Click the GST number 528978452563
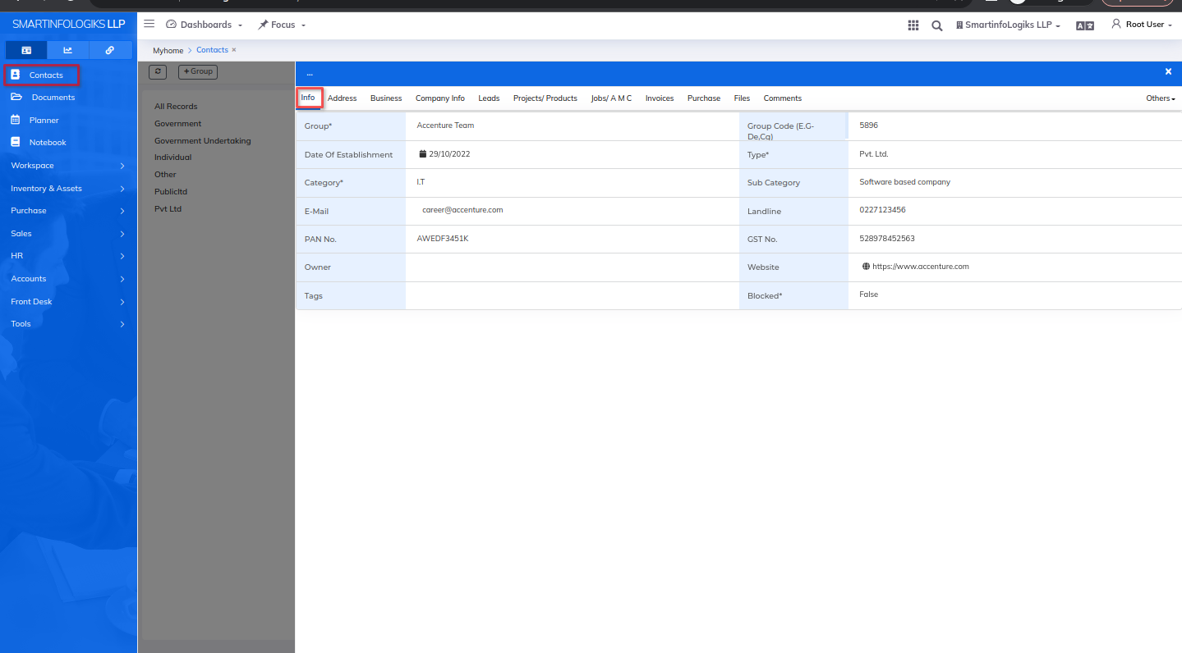This screenshot has height=653, width=1182. pos(887,239)
